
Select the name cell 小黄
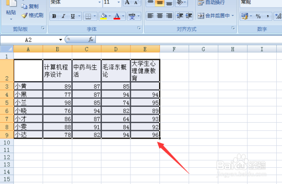28,86
